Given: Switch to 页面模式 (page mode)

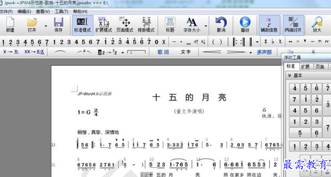Looking at the screenshot, I should point(125,25).
